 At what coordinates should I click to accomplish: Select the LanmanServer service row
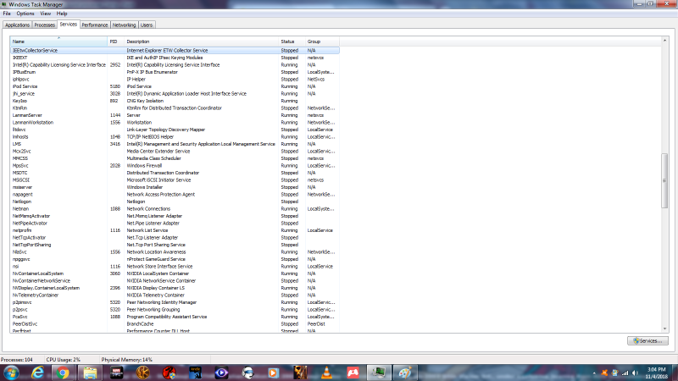(175, 115)
